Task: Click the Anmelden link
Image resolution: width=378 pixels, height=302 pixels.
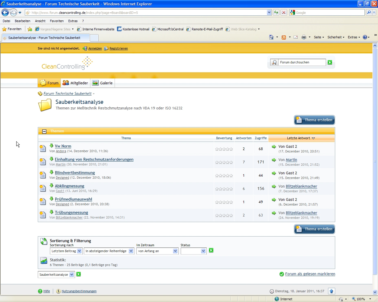Action: pos(95,48)
